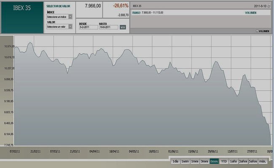Click the HASTA date field 10-8-2011
This screenshot has height=168, width=274.
coord(108,27)
